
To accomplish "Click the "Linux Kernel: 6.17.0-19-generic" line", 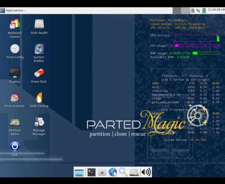I will tap(178, 24).
